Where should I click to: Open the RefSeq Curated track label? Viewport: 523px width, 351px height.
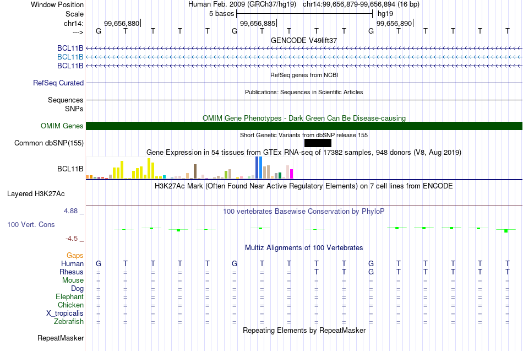(58, 83)
